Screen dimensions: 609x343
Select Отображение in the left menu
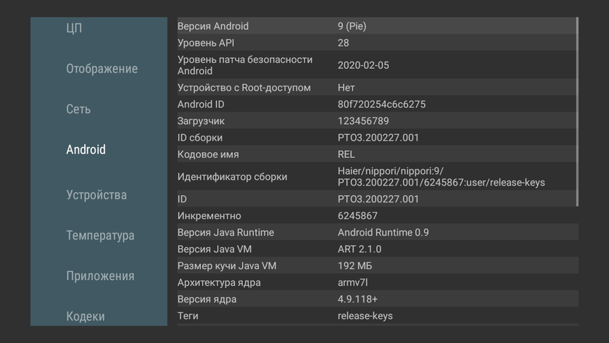click(x=101, y=69)
